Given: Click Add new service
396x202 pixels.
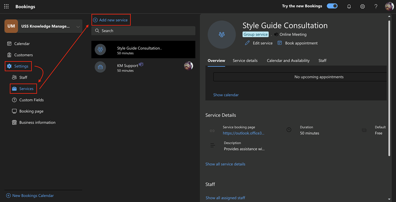Looking at the screenshot, I should tap(110, 20).
